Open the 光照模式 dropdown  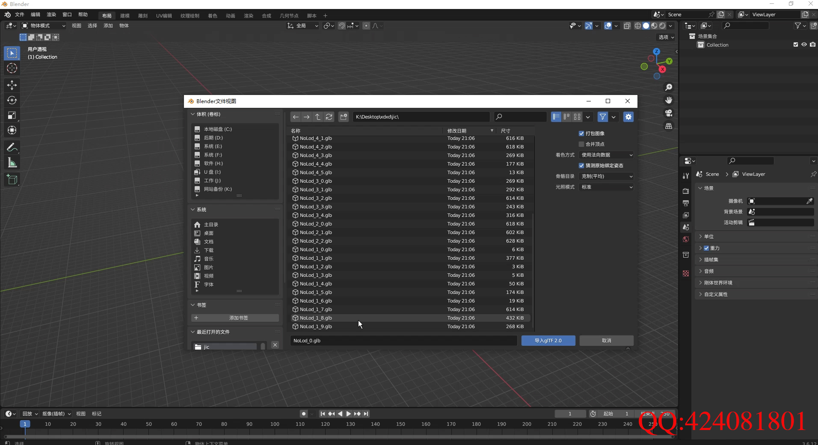[x=606, y=187]
